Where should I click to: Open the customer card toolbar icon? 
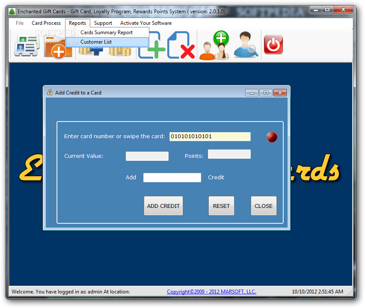tap(27, 46)
